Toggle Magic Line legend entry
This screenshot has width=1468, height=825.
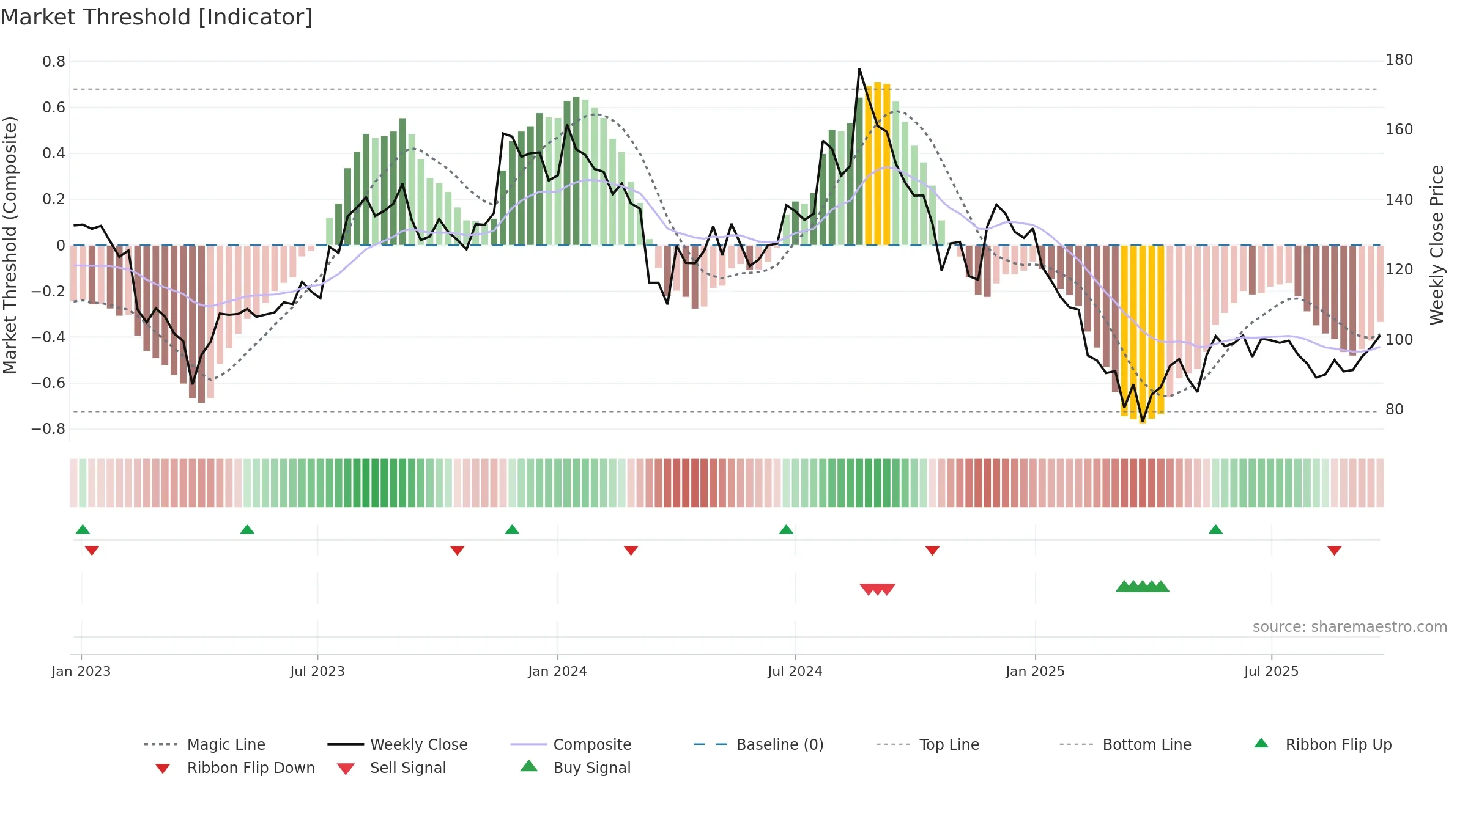(205, 744)
